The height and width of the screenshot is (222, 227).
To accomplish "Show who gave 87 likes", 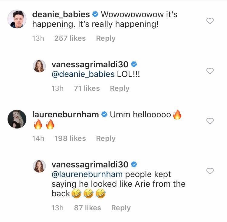I will point(87,208).
